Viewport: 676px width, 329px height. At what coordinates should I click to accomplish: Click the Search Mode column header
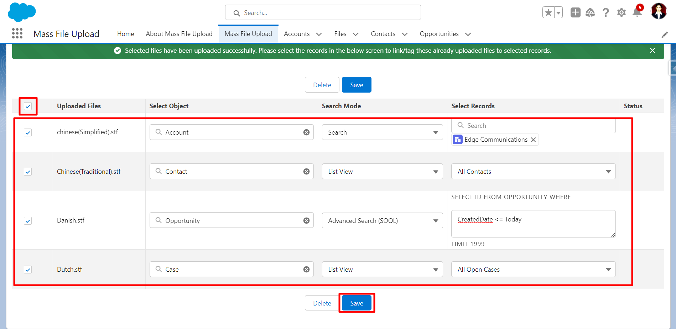[x=341, y=106]
